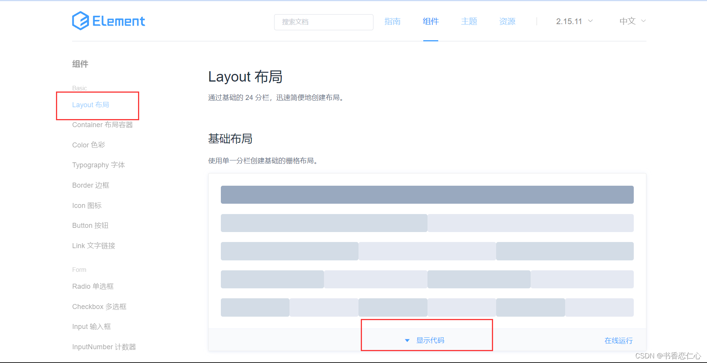Open the 2.15.11 version dropdown
Screen dimensions: 707x363
[574, 21]
